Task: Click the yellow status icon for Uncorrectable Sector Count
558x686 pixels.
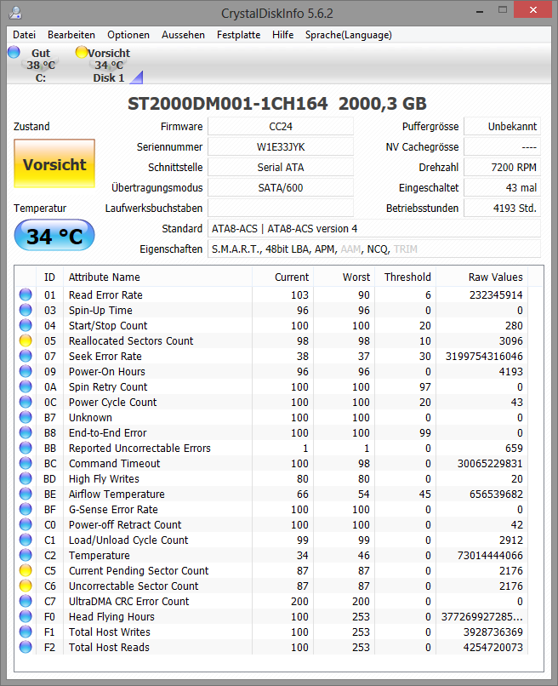Action: click(26, 586)
